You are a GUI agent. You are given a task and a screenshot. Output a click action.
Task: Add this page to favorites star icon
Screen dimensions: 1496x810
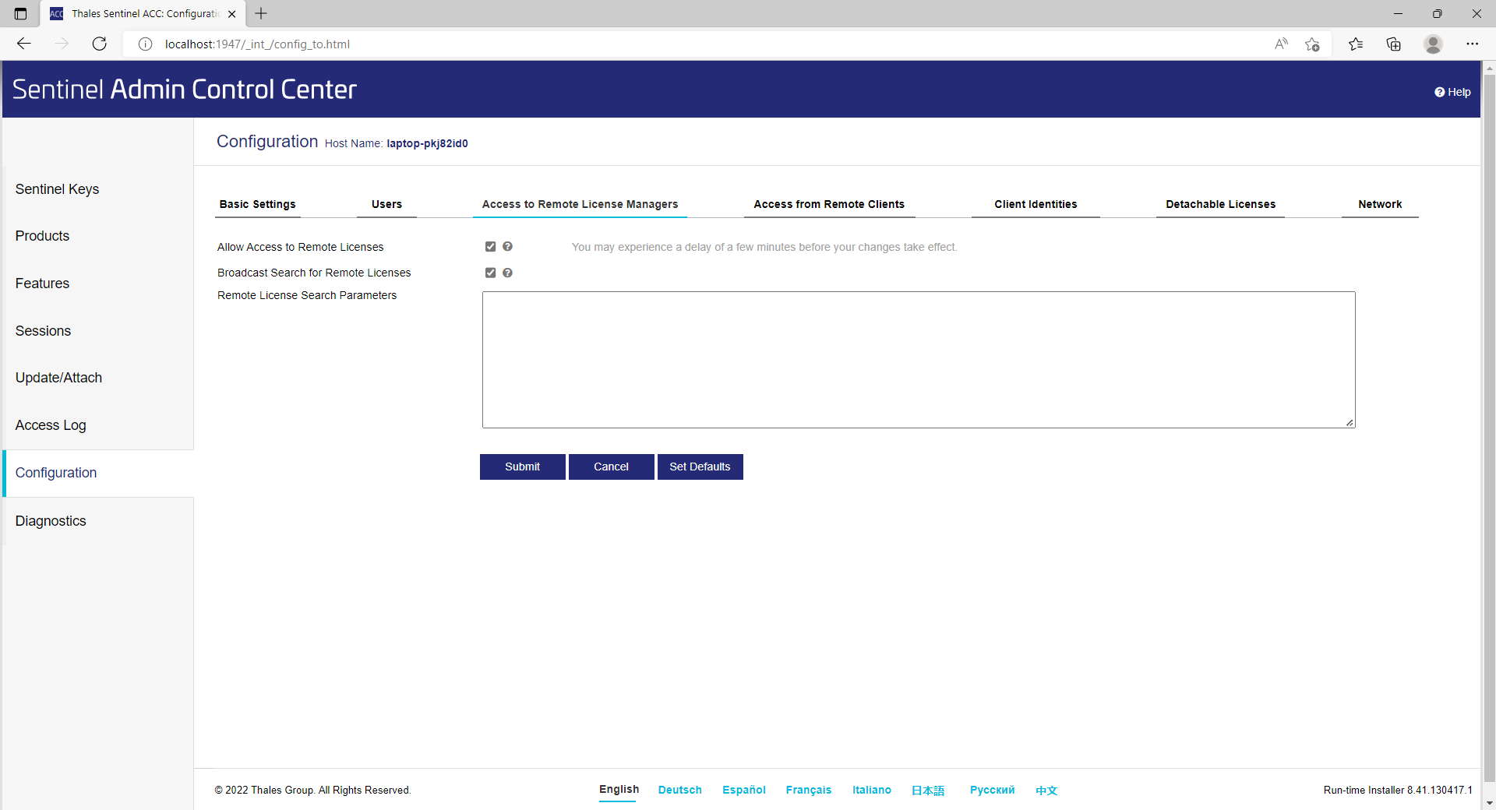[1312, 44]
